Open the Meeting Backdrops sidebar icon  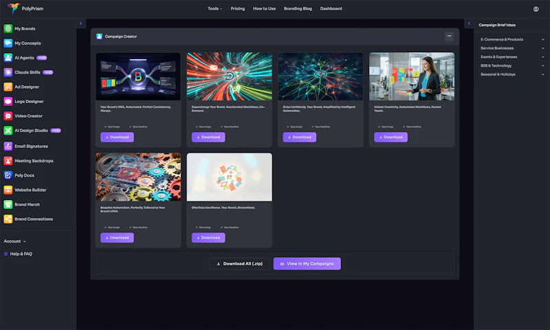point(8,161)
